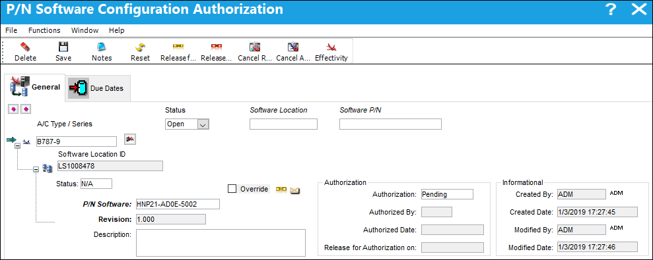The height and width of the screenshot is (260, 653).
Task: Click Created Date field 1/3/2019 17:27:45
Action: pyautogui.click(x=597, y=212)
